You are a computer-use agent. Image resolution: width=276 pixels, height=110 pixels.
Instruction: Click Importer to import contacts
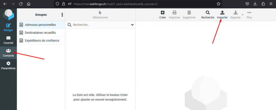(222, 15)
